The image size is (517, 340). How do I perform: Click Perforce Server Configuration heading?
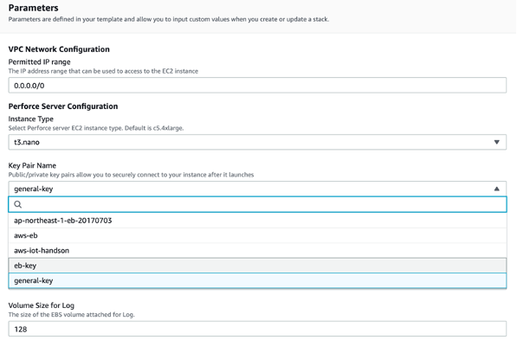pyautogui.click(x=63, y=106)
